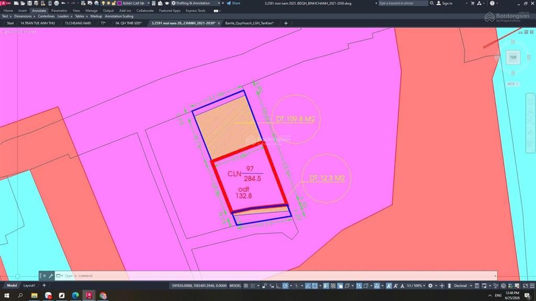The height and width of the screenshot is (301, 536).
Task: Click the Open file icon
Action: [x=23, y=3]
